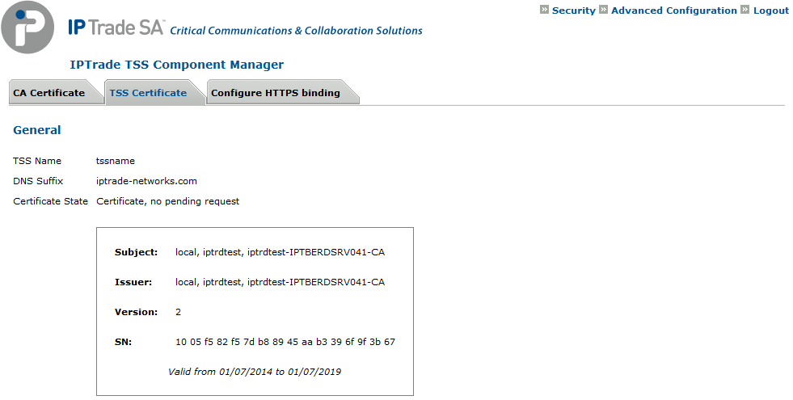Click the certificate Subject value
This screenshot has width=793, height=400.
click(x=280, y=252)
